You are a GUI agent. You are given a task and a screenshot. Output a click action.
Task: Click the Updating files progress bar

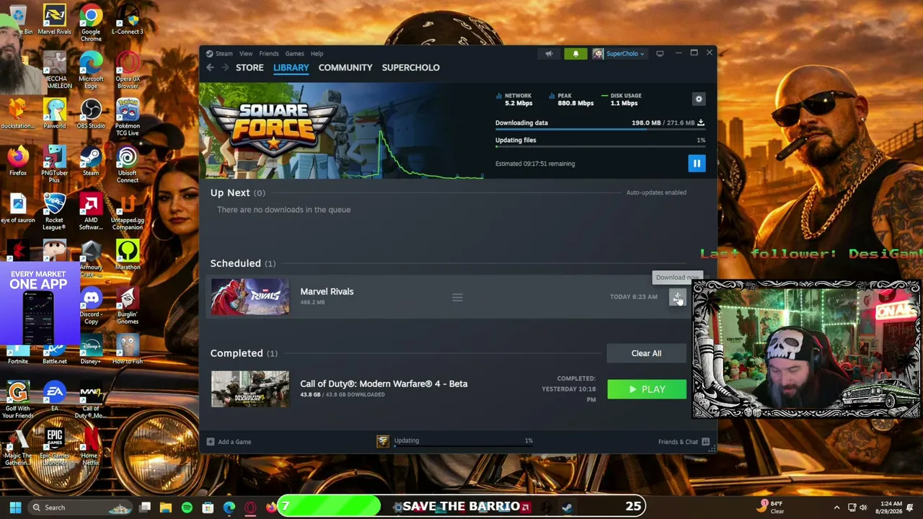click(600, 146)
